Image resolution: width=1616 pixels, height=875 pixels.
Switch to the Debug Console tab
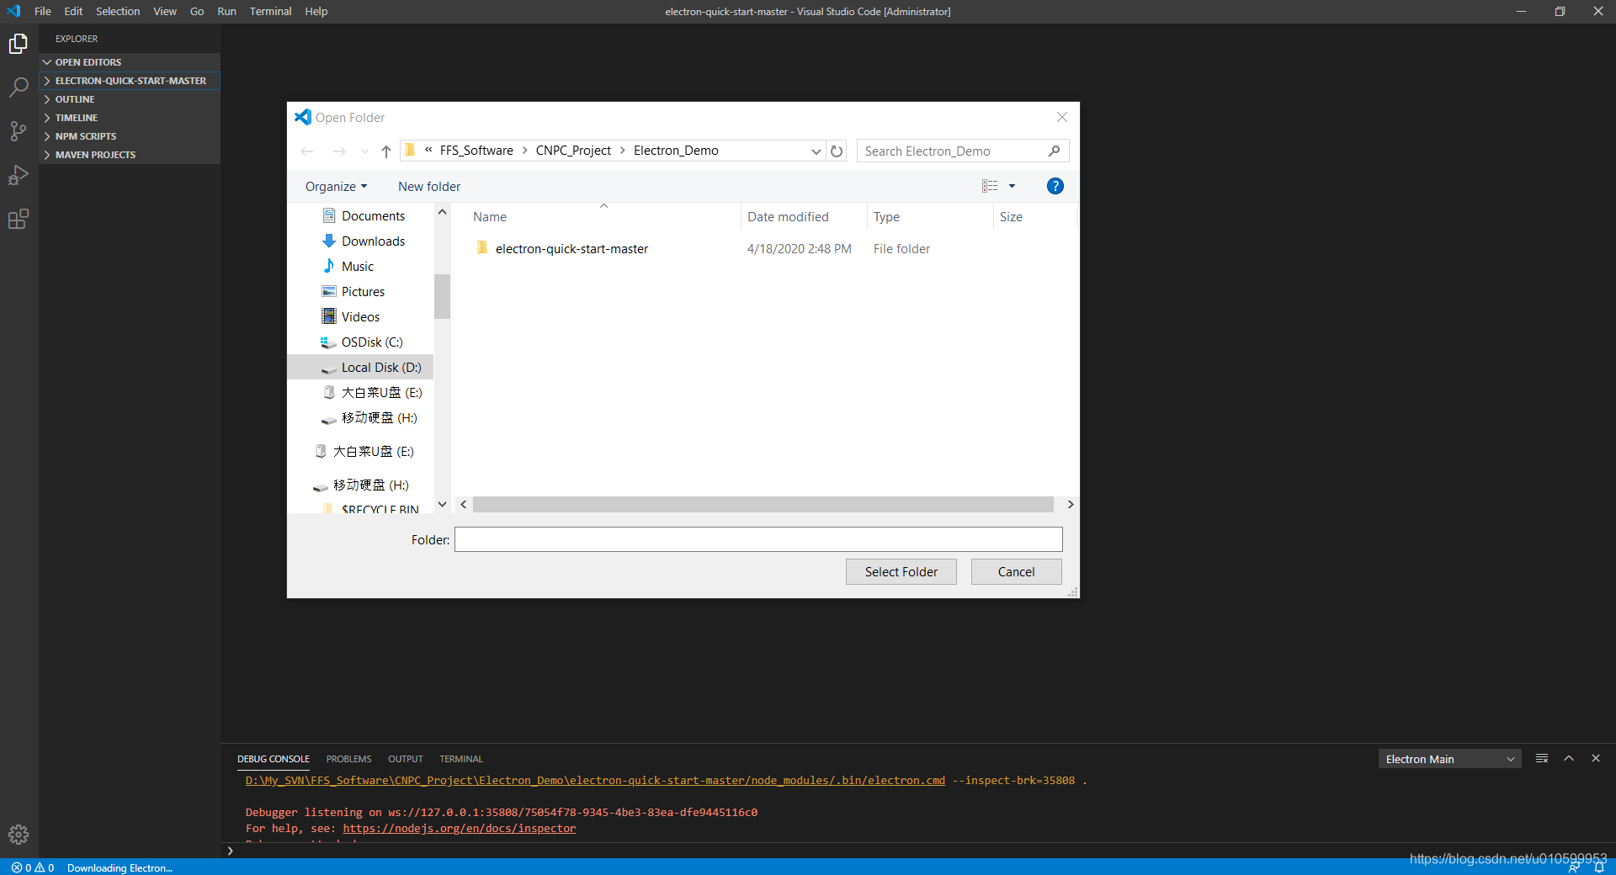[274, 759]
